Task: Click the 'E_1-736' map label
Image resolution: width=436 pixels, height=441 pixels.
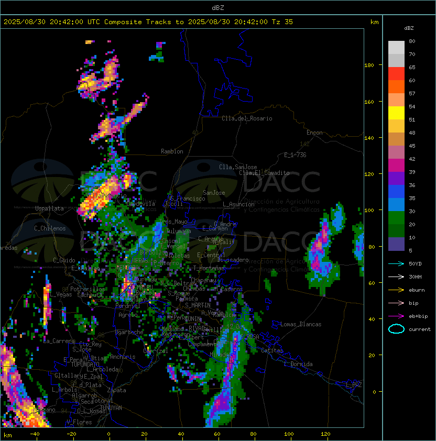Action: click(295, 155)
